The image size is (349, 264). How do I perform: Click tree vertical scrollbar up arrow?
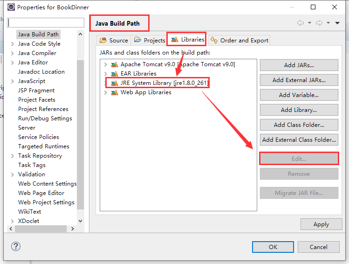coord(80,34)
